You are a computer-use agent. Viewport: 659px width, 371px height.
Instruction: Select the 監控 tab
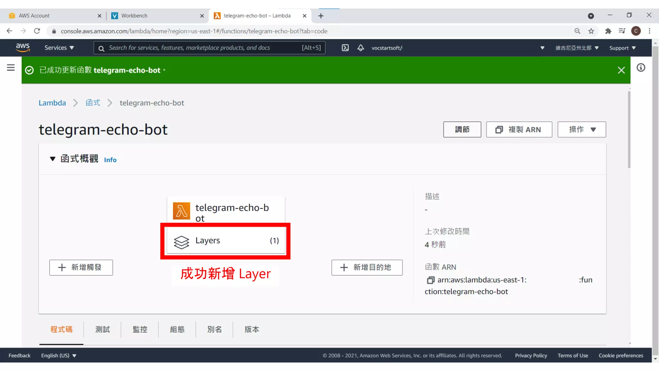tap(140, 329)
